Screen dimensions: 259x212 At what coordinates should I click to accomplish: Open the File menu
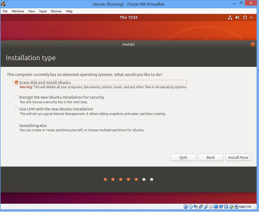(x=5, y=11)
